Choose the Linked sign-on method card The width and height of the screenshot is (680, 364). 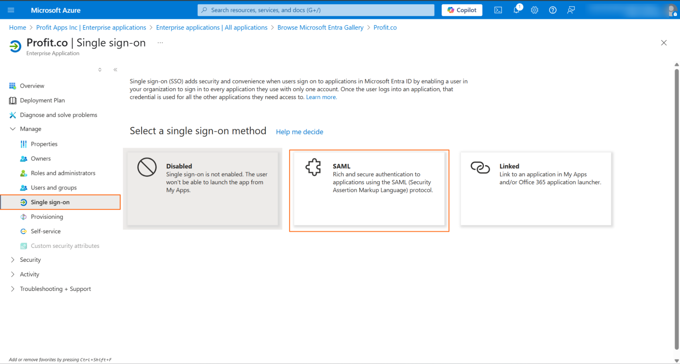(x=536, y=189)
